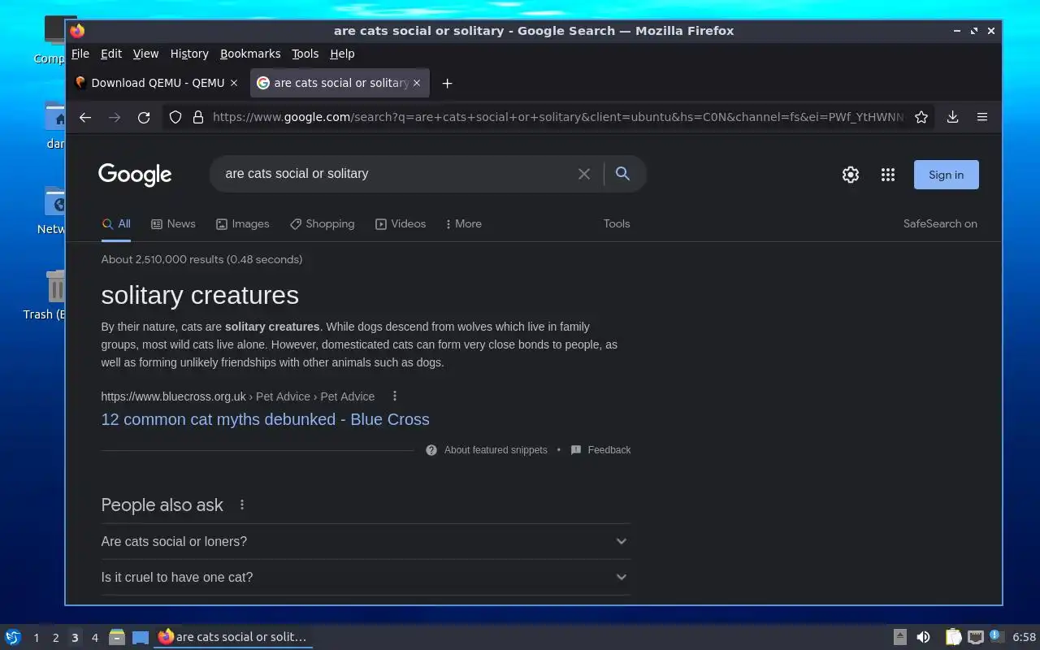
Task: Go back with the browser back arrow
Action: [85, 117]
